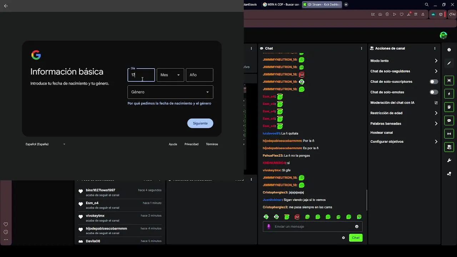The height and width of the screenshot is (257, 457).
Task: Click the heart icon in left sidebar
Action: coord(6,224)
